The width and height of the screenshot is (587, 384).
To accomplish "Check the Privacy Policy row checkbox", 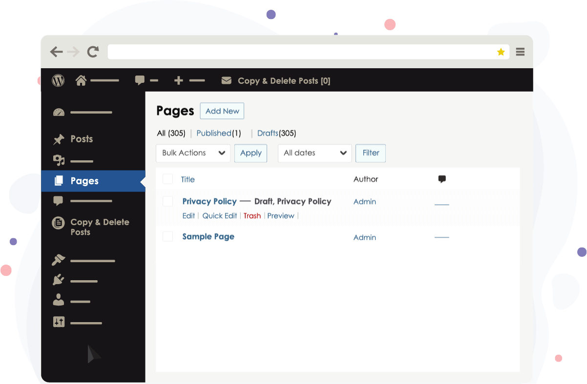I will click(168, 201).
